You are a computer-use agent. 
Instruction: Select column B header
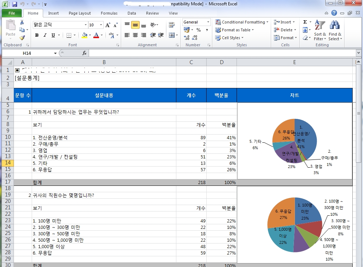104,62
